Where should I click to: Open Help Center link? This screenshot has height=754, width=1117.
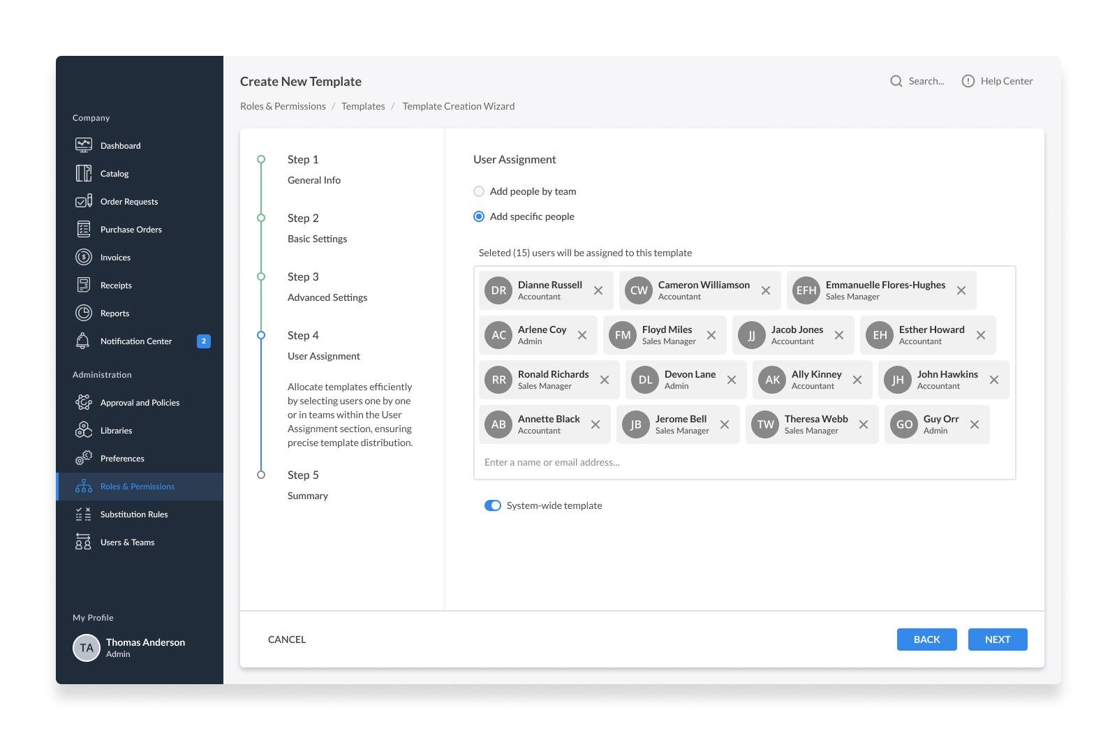coord(998,81)
